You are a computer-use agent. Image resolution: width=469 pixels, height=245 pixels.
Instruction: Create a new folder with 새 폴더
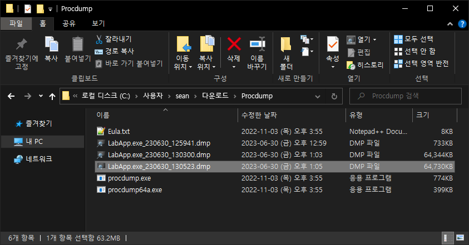click(286, 53)
